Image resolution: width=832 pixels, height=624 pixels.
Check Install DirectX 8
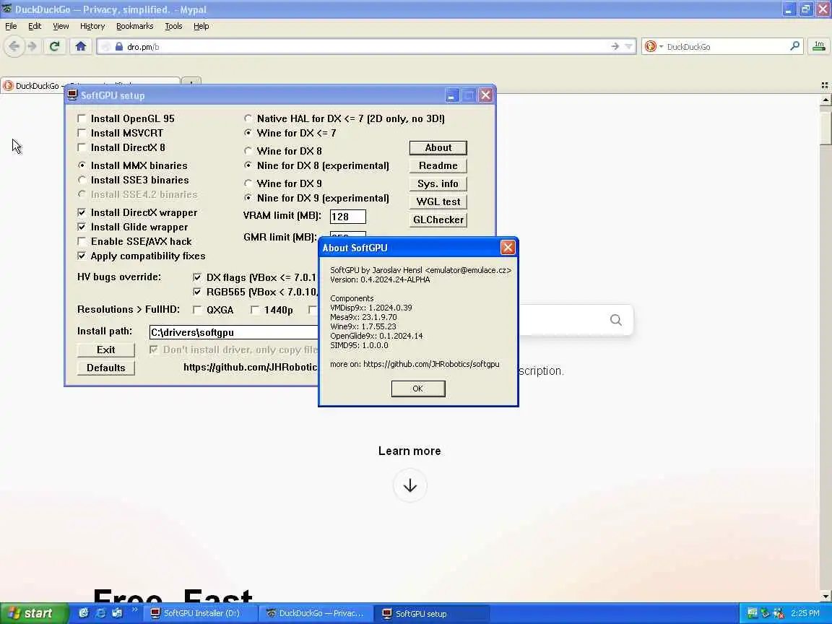tap(82, 147)
